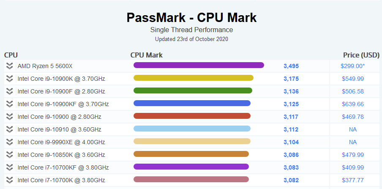Screen dimensions: 382x189
Task: Click the CPU Mark column header
Action: 146,55
